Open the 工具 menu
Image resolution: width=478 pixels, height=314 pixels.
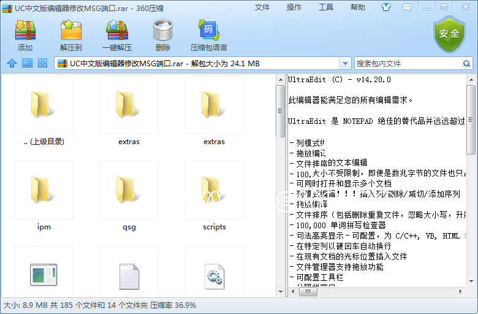pos(326,7)
